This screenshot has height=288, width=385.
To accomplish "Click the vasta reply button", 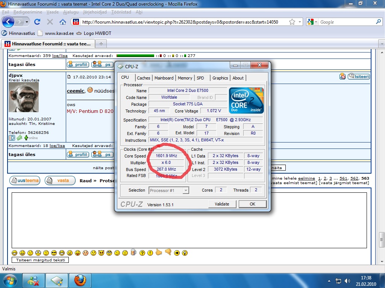I will (x=60, y=180).
